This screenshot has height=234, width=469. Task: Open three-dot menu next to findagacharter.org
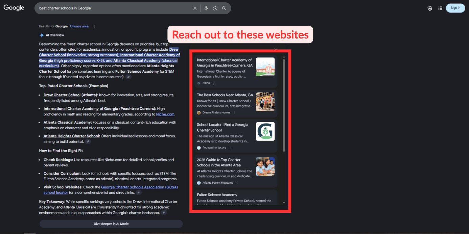point(230,148)
